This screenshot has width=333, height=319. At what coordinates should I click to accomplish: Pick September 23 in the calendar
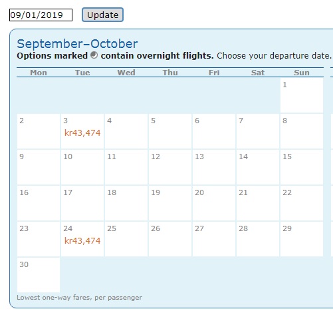pyautogui.click(x=39, y=239)
